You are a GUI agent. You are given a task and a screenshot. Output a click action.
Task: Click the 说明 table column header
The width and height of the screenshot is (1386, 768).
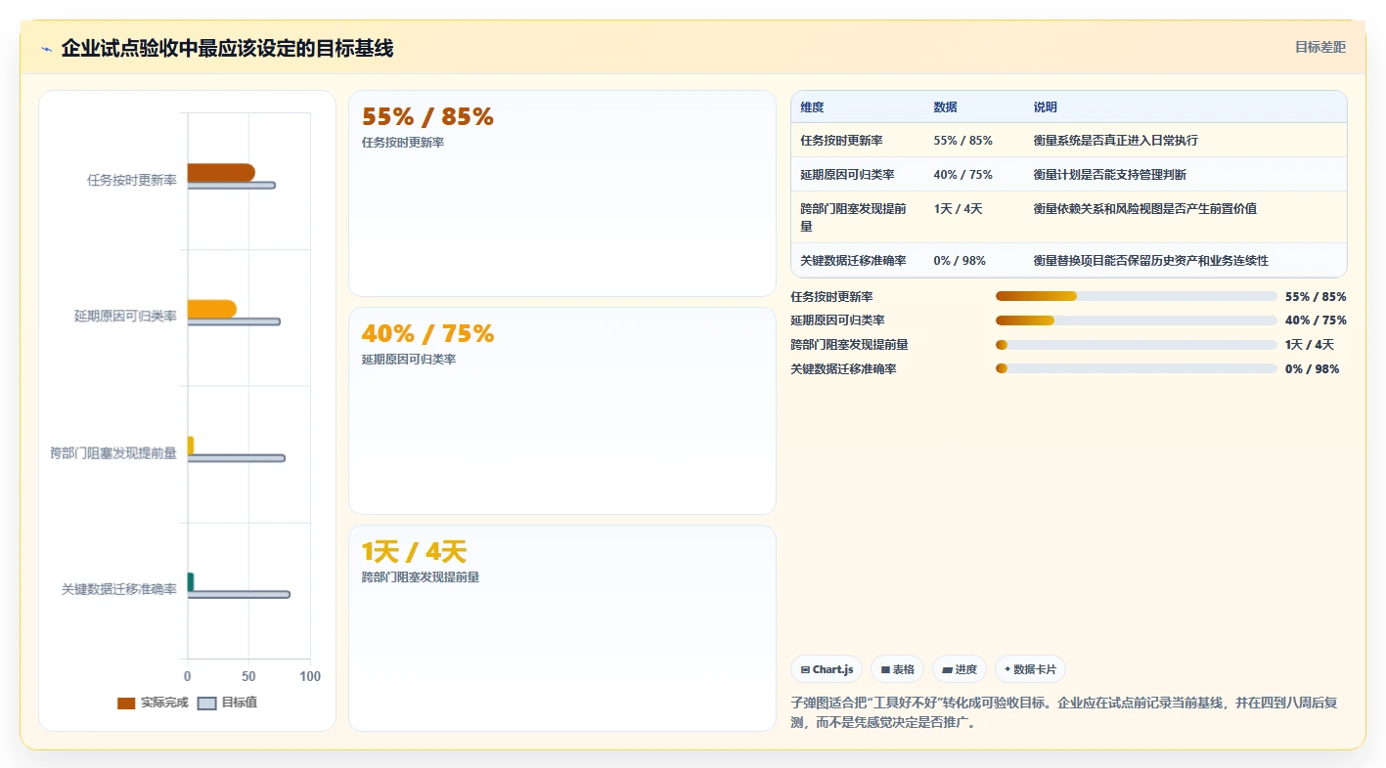(1046, 107)
